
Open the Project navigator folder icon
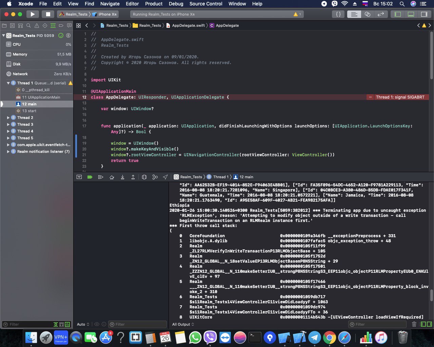[x=4, y=25]
